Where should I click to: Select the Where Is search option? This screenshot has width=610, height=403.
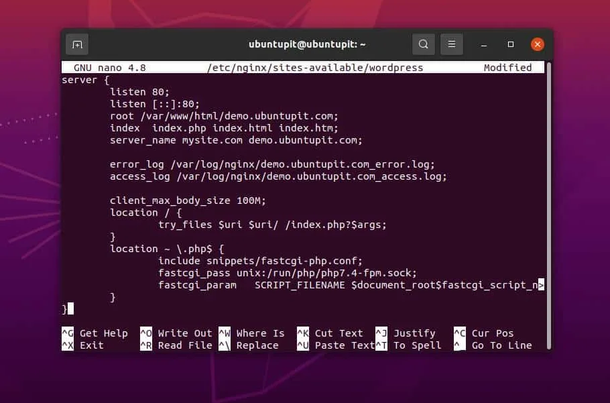pyautogui.click(x=260, y=333)
